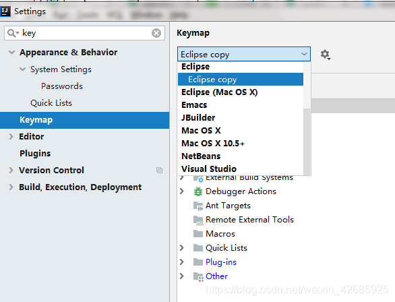This screenshot has width=395, height=302.
Task: Select Macros row in keymap tree
Action: (x=220, y=234)
